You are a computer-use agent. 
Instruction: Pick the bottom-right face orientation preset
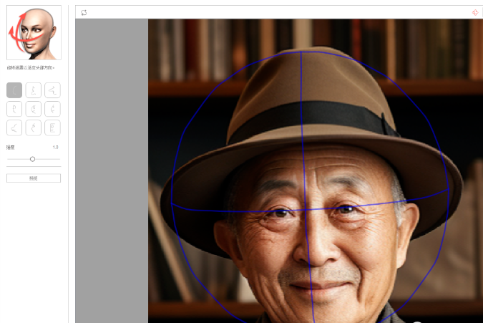(x=52, y=127)
